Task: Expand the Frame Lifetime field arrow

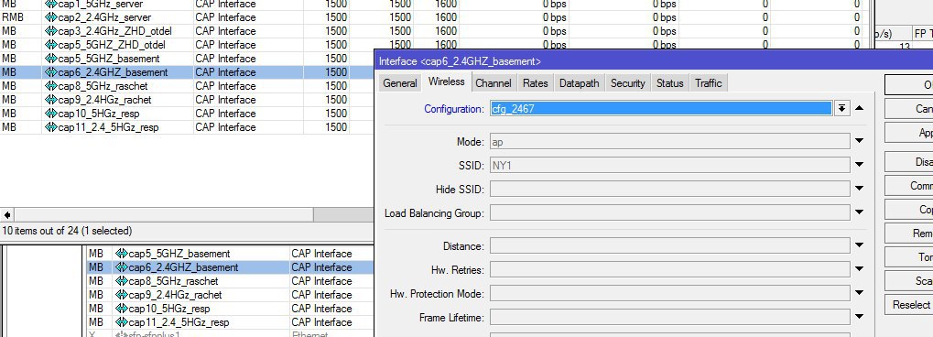Action: click(x=859, y=318)
